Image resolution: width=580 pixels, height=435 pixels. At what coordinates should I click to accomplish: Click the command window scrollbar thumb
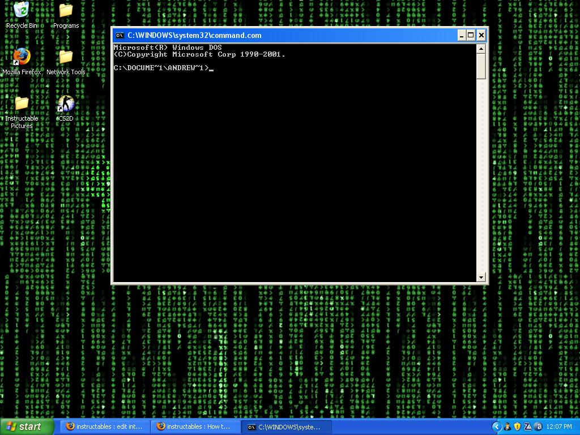[x=481, y=67]
